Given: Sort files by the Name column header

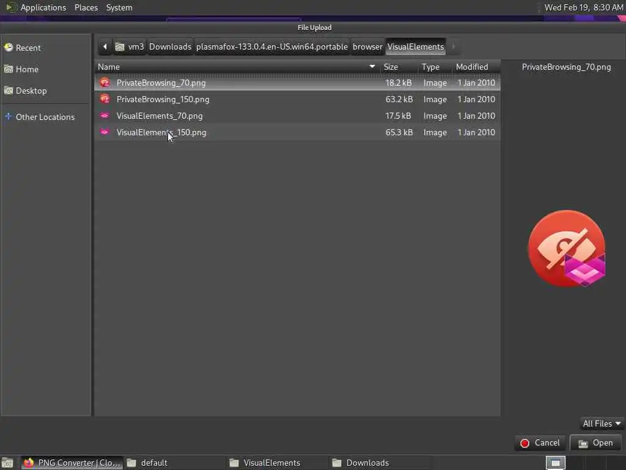Looking at the screenshot, I should click(x=237, y=67).
